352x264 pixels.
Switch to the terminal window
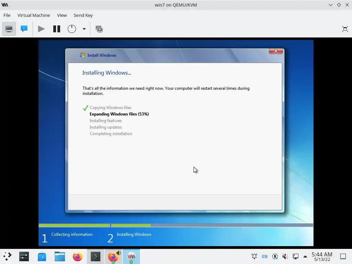pyautogui.click(x=96, y=256)
